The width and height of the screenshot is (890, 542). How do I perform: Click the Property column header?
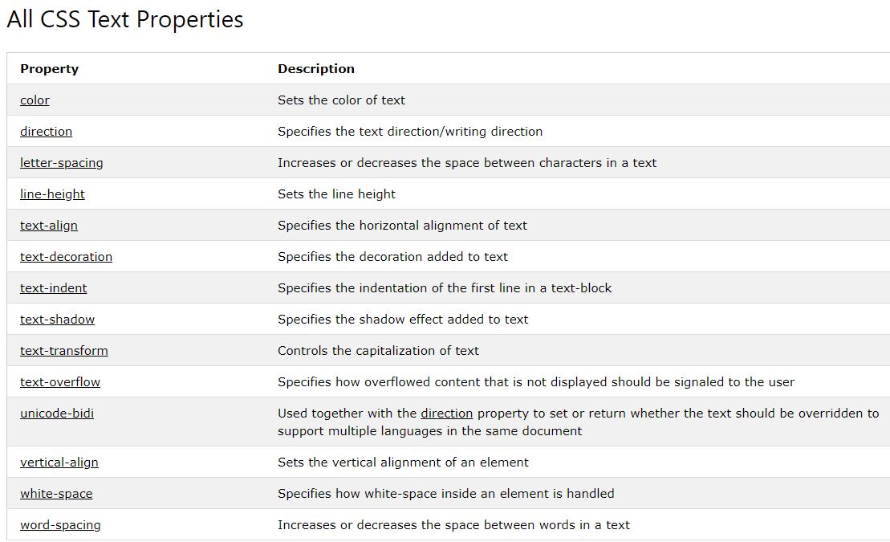[x=50, y=69]
